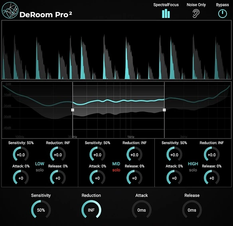This screenshot has width=233, height=226.
Task: Click the HIGH band Reduction knob
Action: coord(211,154)
